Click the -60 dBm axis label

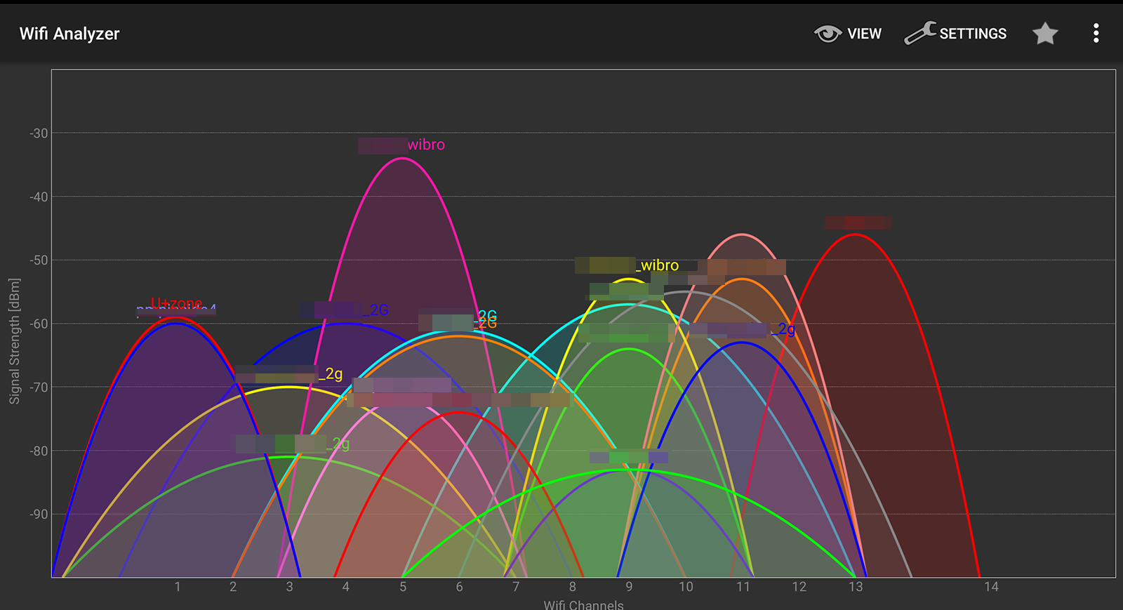coord(39,324)
